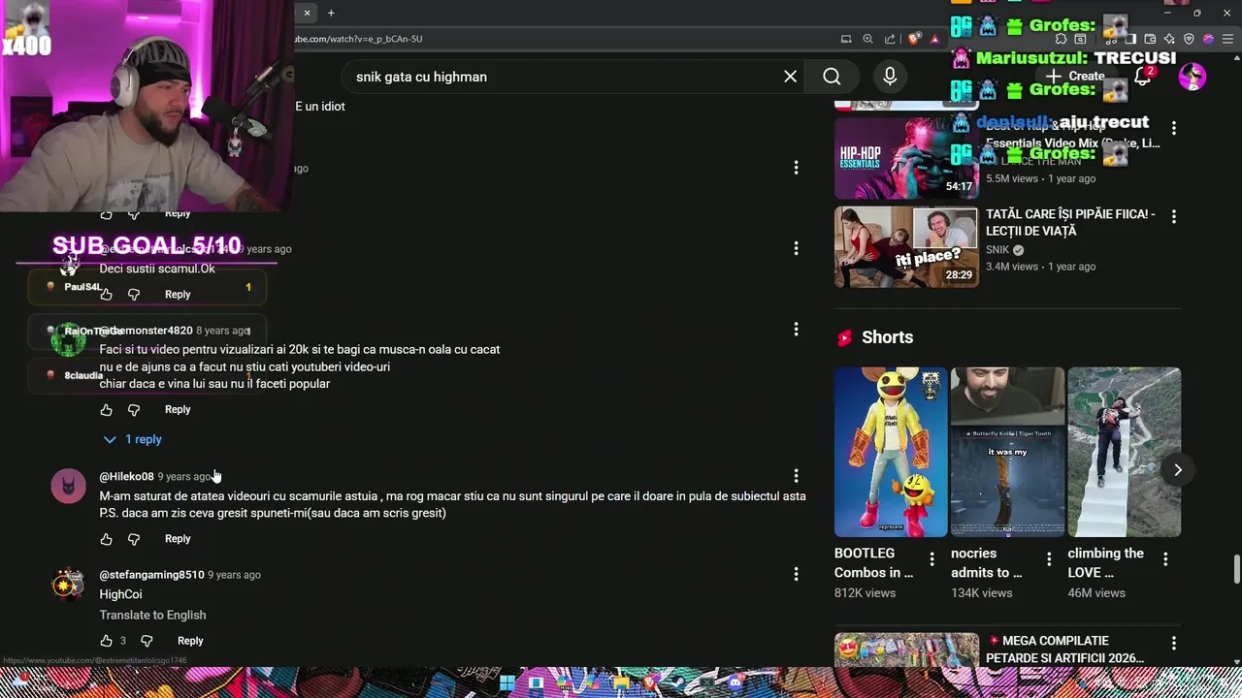Viewport: 1242px width, 698px height.
Task: Click the 'Shorts' section heading
Action: [887, 337]
